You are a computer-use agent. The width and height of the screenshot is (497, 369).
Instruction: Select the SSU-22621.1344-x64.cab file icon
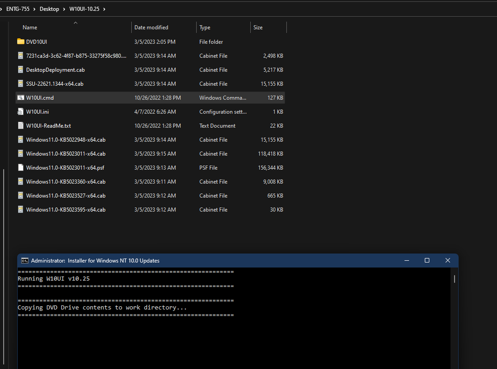(21, 83)
